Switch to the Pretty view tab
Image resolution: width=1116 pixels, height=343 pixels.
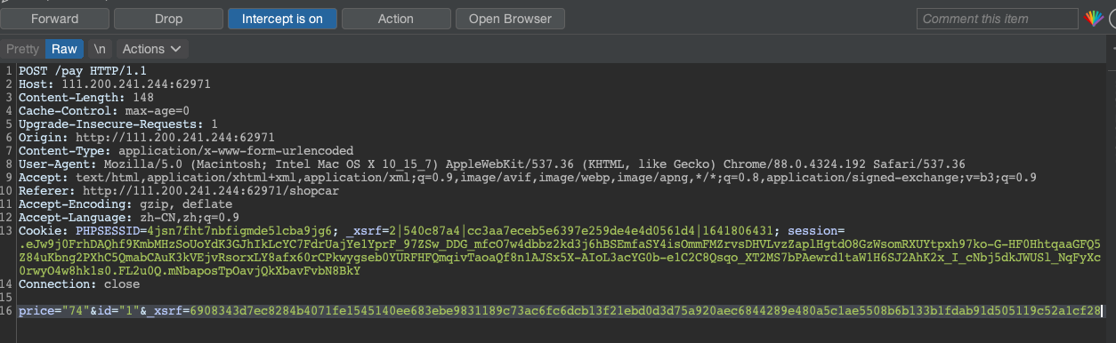[22, 49]
